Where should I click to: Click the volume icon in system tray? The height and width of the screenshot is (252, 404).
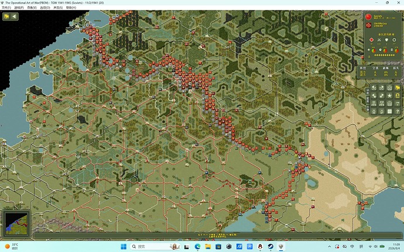pos(376,246)
